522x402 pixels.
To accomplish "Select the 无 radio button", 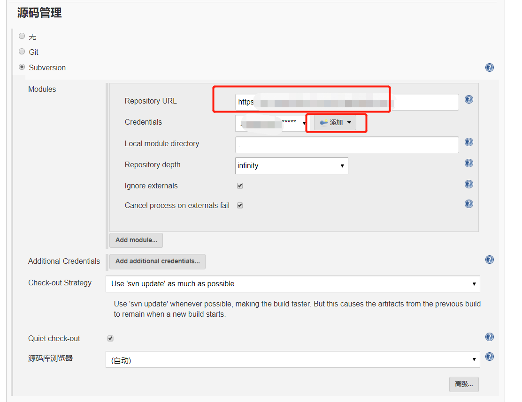I will coord(22,36).
